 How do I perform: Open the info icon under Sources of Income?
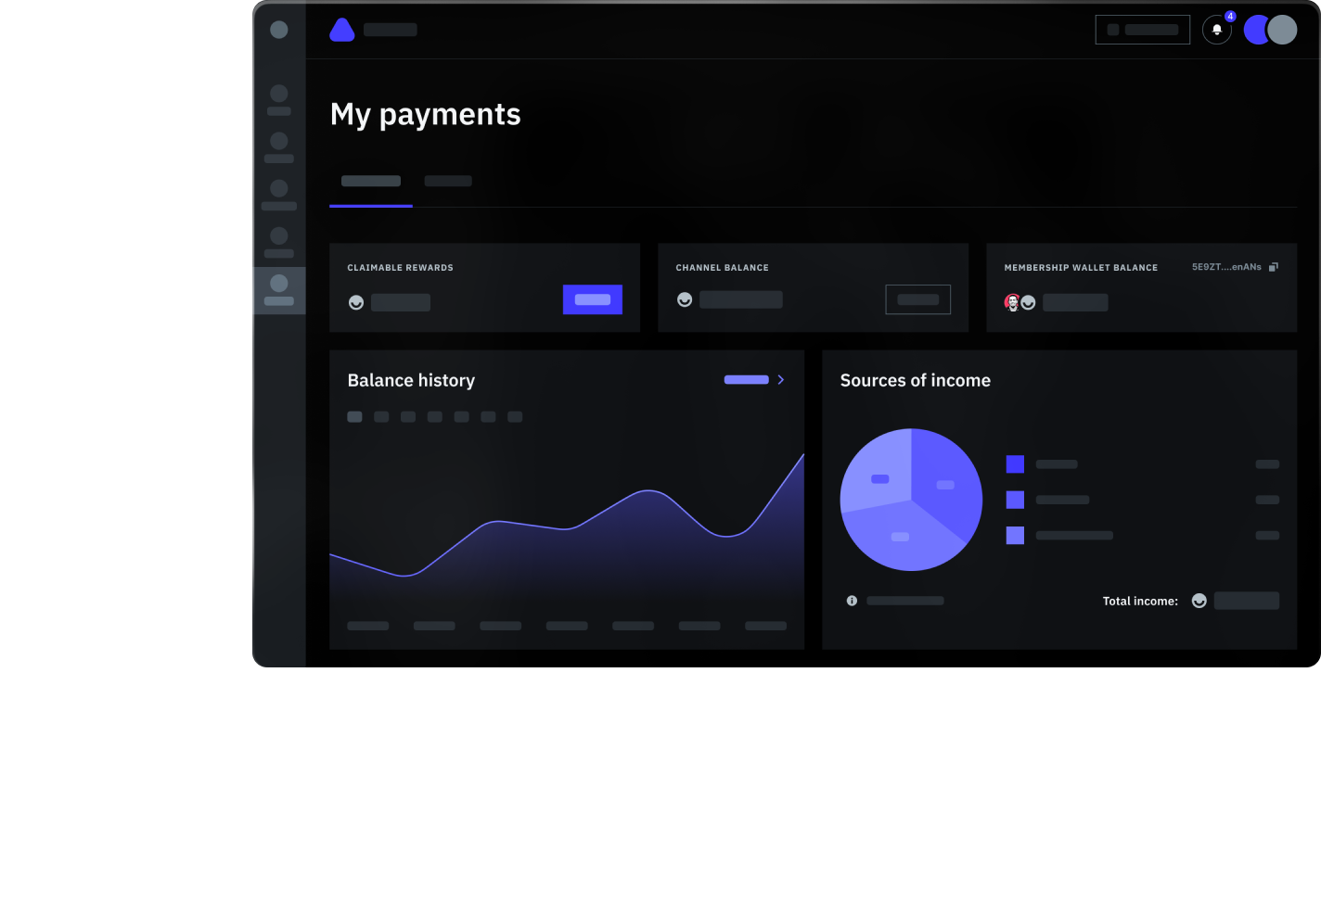(x=852, y=600)
